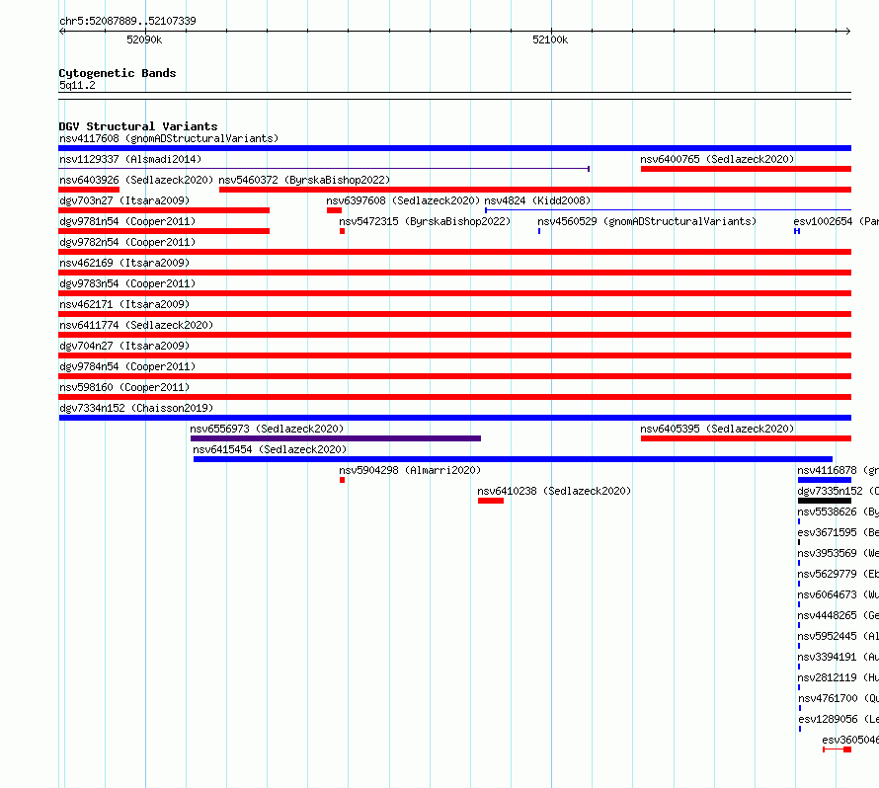Click dgv7334n152 (Chaisson2019) label
The image size is (879, 788).
[136, 408]
